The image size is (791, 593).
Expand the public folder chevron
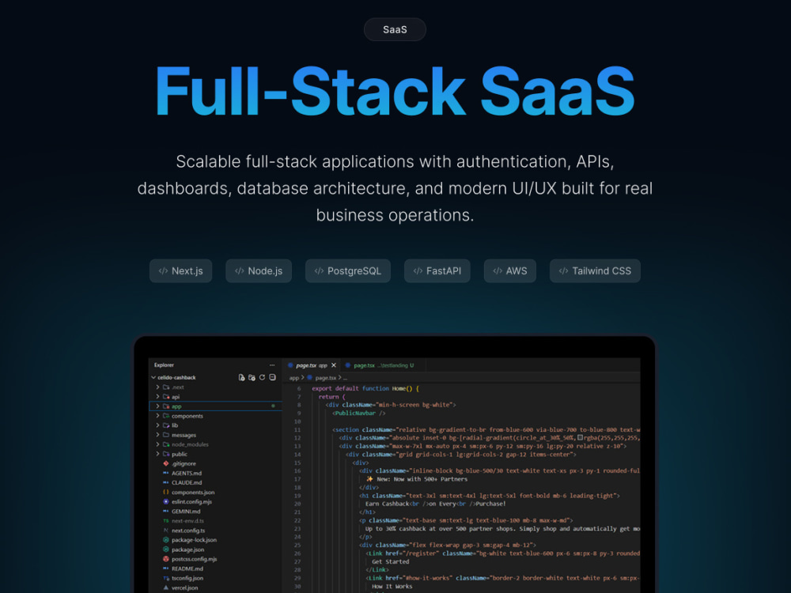pyautogui.click(x=157, y=455)
